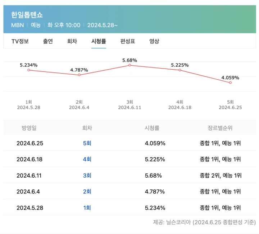This screenshot has height=234, width=259.
Task: Click chart label 5.234%
Action: (x=28, y=65)
